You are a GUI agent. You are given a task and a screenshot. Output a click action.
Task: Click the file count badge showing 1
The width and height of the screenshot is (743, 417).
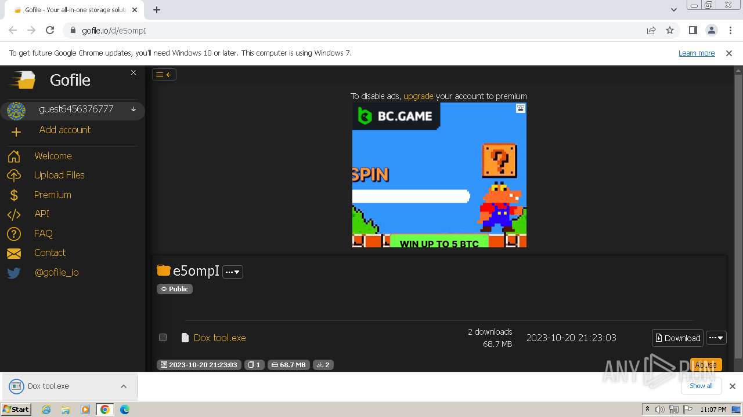point(254,365)
